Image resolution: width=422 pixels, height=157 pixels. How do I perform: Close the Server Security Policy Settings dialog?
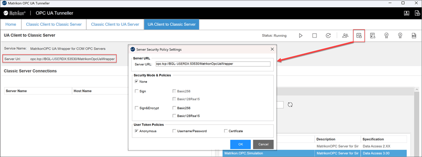[x=272, y=49]
